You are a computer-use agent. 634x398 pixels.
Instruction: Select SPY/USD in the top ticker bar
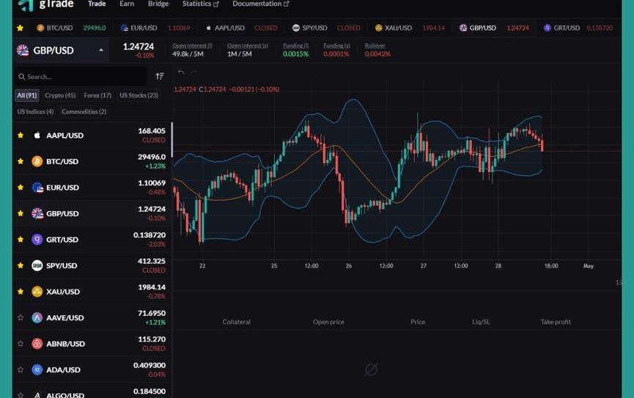point(326,28)
